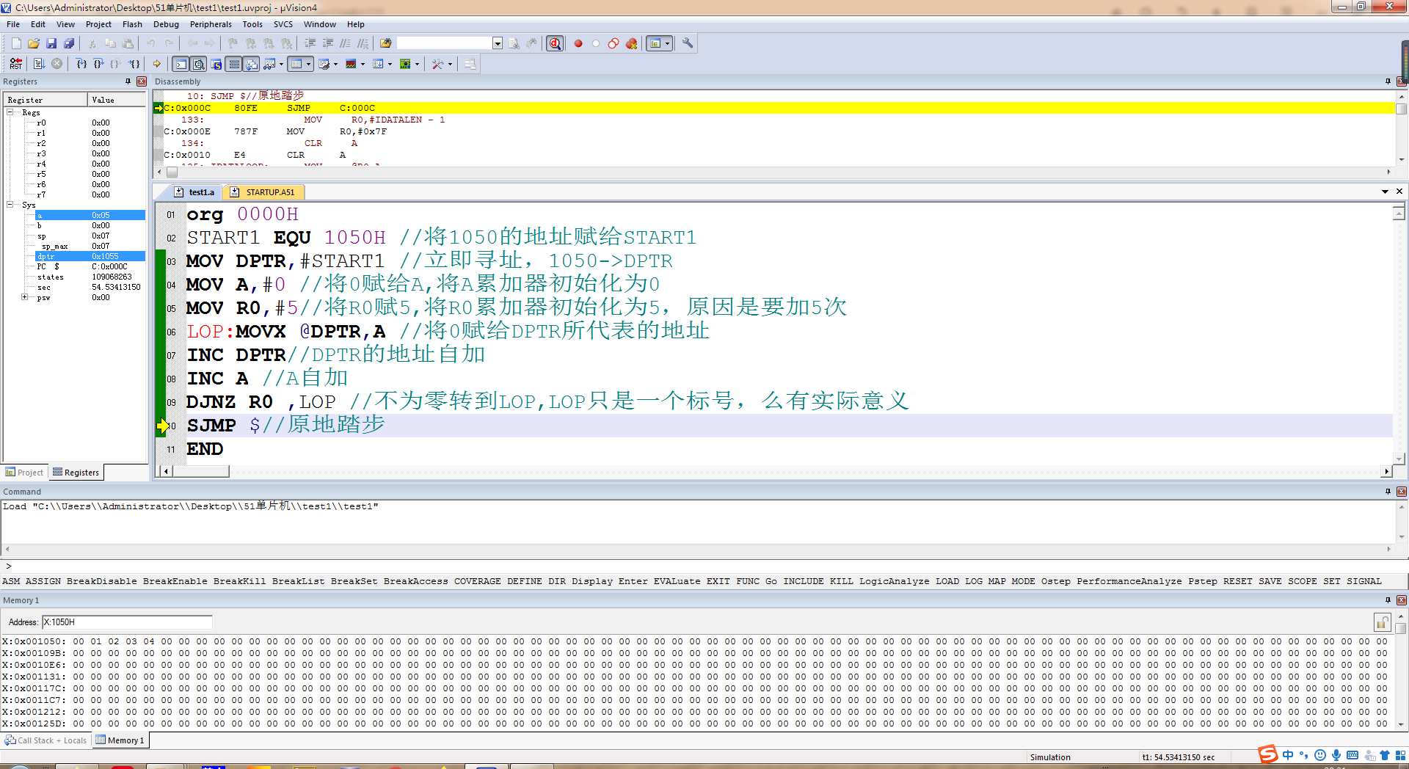Open the Peripherals menu
This screenshot has height=769, width=1409.
click(x=211, y=24)
